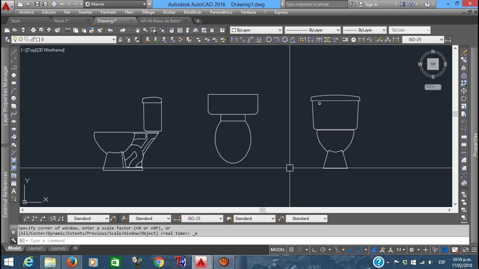Viewport: 479px width, 269px height.
Task: Click the new drawing tab plus button
Action: click(x=198, y=21)
